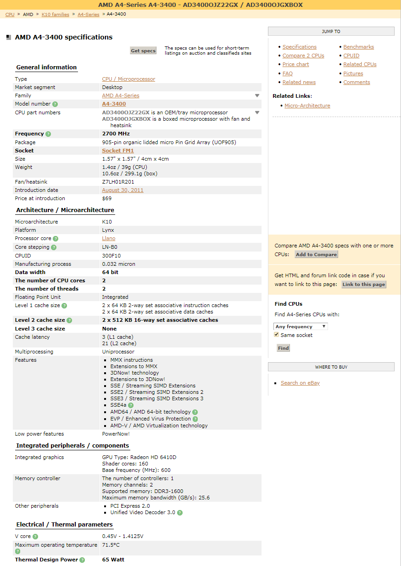
Task: Open the FAQ link
Action: click(288, 73)
